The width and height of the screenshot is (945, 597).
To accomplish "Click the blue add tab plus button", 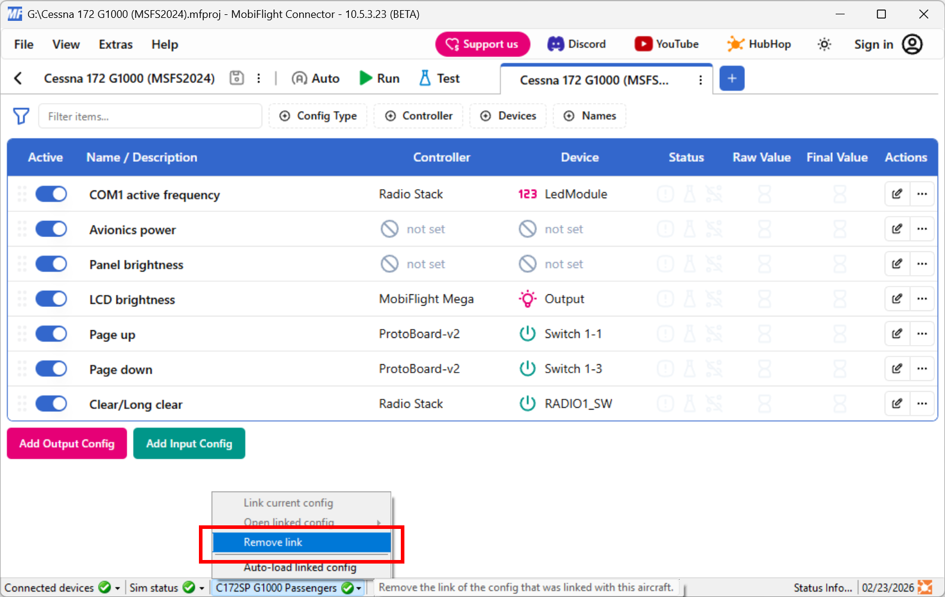I will 732,78.
